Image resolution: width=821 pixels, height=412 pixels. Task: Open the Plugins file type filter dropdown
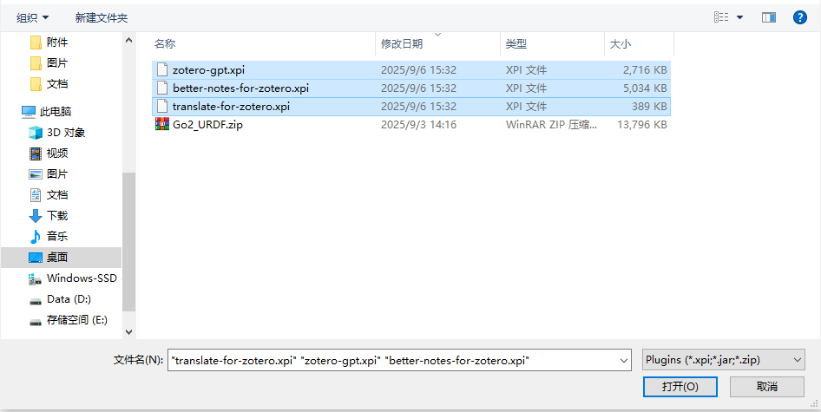pos(724,360)
